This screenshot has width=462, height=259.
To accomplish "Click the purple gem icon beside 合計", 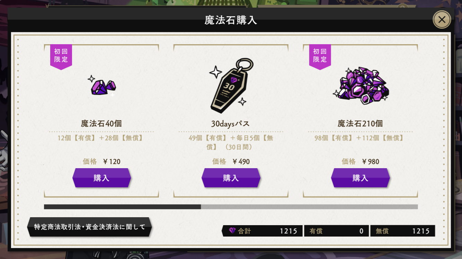I will 232,231.
